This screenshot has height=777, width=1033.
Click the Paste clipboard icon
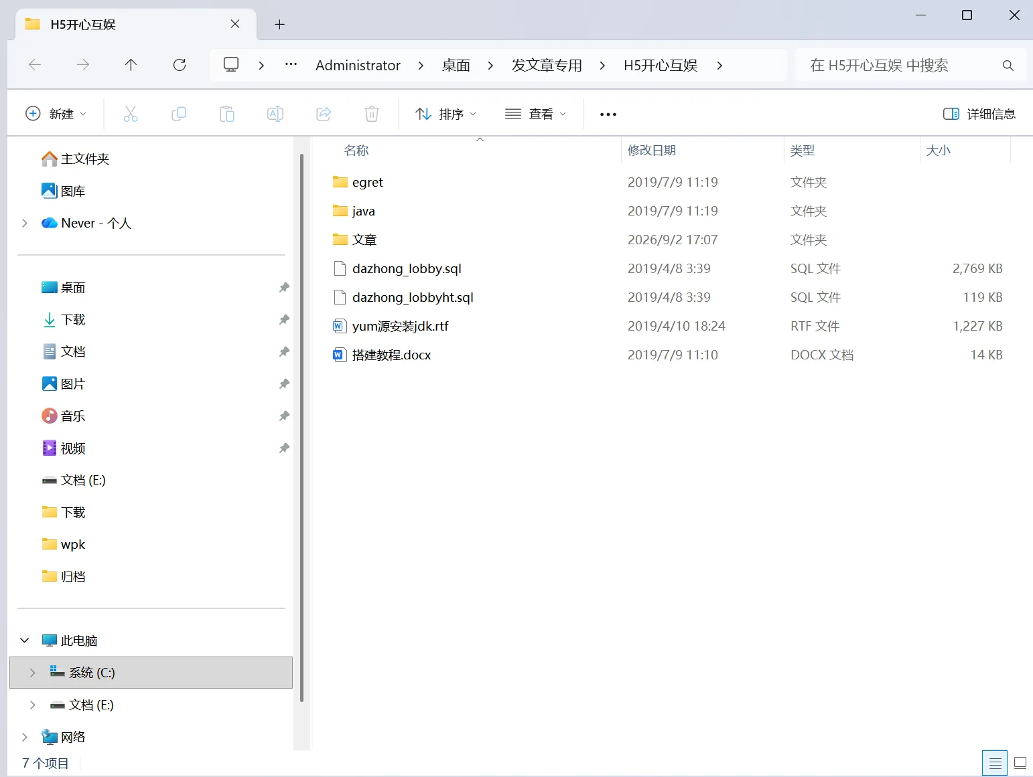click(x=227, y=114)
